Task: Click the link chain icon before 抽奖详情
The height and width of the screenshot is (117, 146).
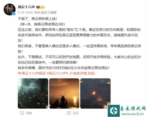Action: [71, 73]
